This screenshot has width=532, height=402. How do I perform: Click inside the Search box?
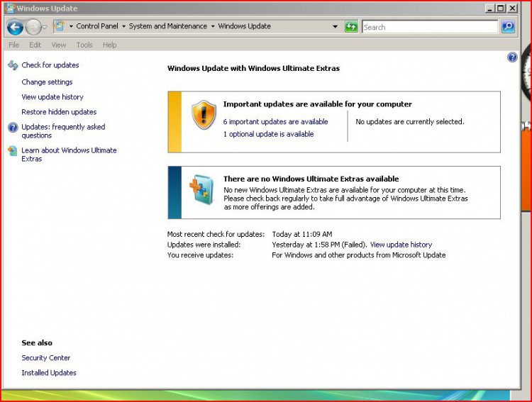430,27
